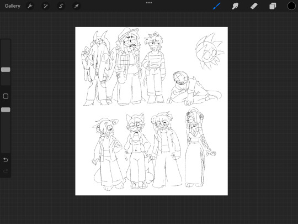
Task: Open the active color swatch
Action: tap(291, 6)
